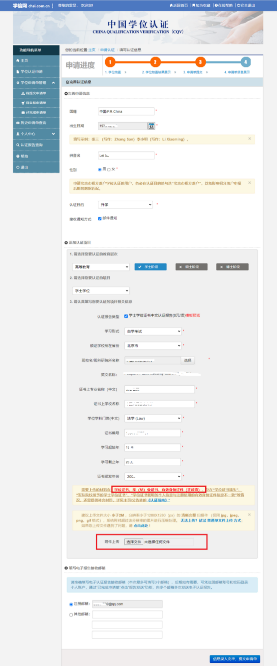Image resolution: width=277 pixels, height=666 pixels.
Task: Submit form with 信息录入完毕，提交申请单 button
Action: pos(234,659)
